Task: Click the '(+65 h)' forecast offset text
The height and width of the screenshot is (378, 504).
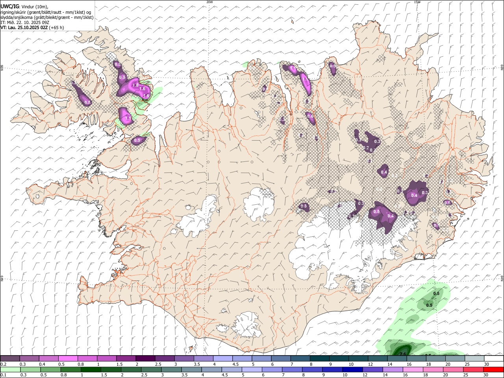Action: (56, 28)
